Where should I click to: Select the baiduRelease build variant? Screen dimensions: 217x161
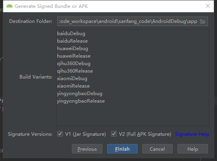[132, 41]
